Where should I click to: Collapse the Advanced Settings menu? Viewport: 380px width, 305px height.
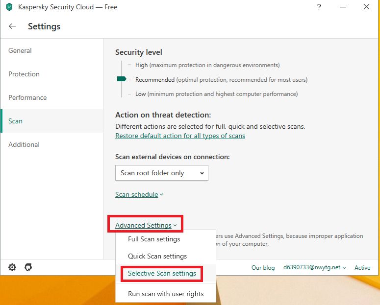[146, 225]
